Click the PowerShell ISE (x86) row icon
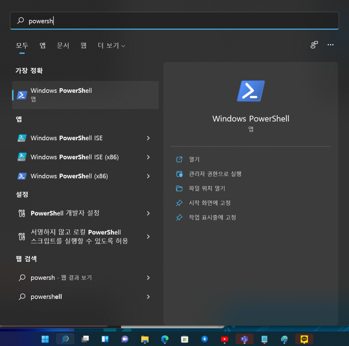 [22, 157]
